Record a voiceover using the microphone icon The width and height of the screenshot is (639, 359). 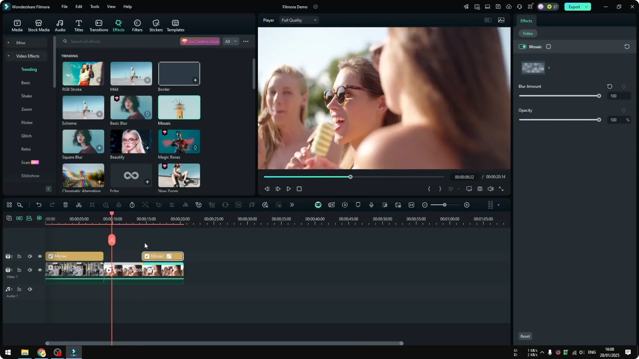pos(371,205)
